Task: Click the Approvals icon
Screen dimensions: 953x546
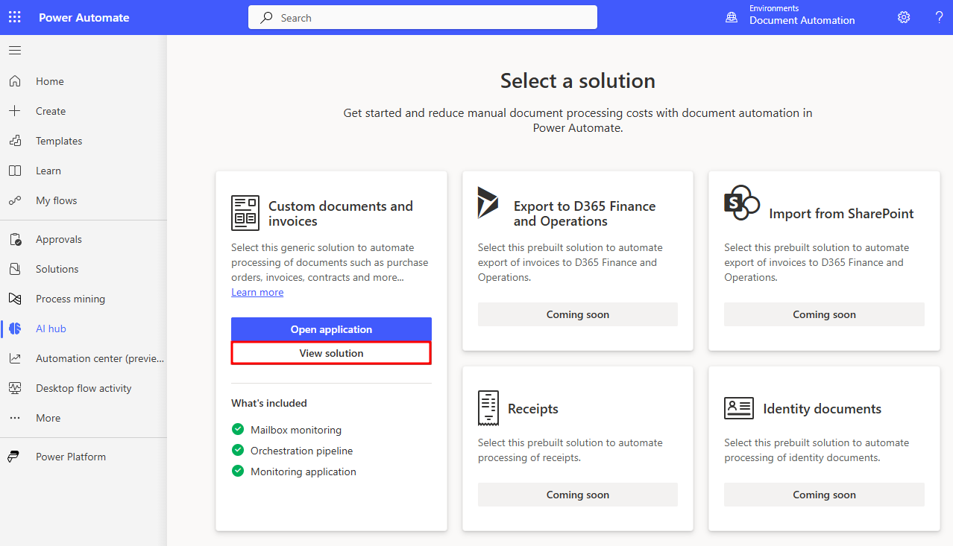Action: [15, 239]
